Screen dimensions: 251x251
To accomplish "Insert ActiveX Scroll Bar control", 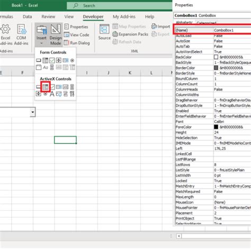I will [x=72, y=87].
